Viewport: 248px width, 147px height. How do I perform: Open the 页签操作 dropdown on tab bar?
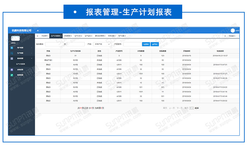point(232,36)
